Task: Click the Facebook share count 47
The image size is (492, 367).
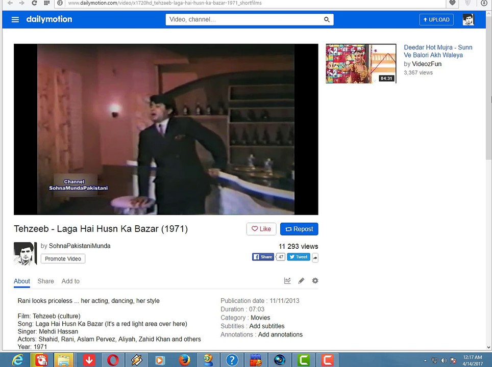Action: pyautogui.click(x=281, y=257)
